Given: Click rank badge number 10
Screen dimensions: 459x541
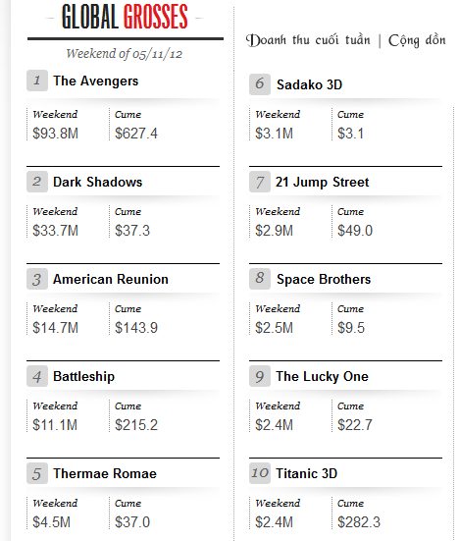Looking at the screenshot, I should (260, 473).
